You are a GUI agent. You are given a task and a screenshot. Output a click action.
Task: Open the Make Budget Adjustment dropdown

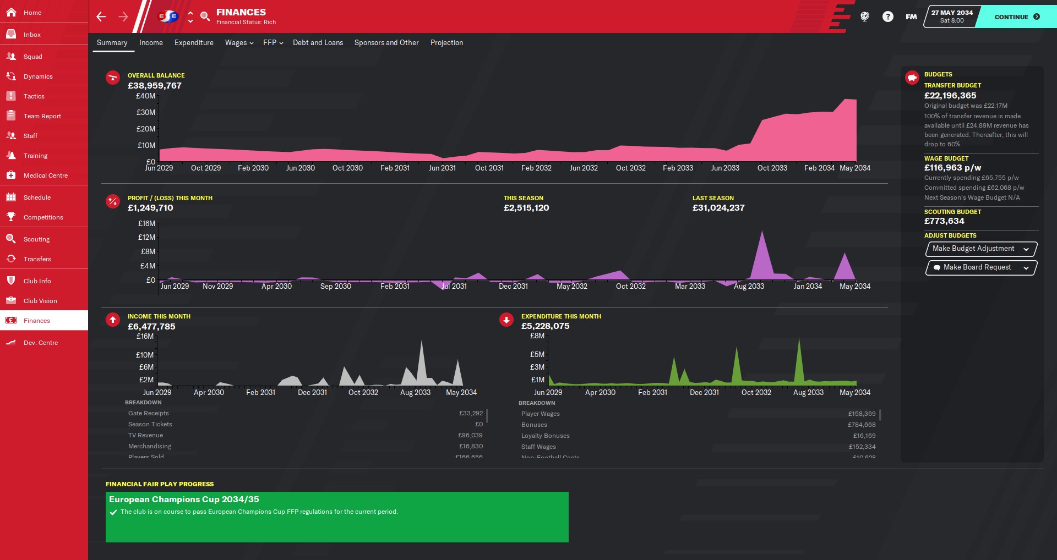click(x=981, y=249)
